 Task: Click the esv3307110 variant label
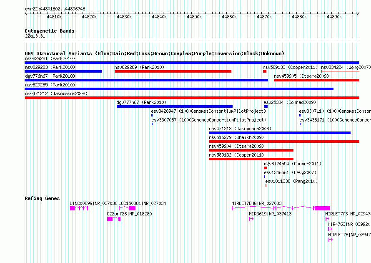(335, 111)
